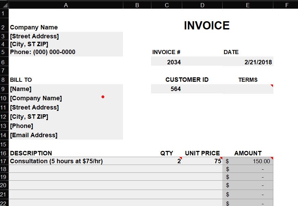
Task: Select the date cell 2/21/2018
Action: 248,61
